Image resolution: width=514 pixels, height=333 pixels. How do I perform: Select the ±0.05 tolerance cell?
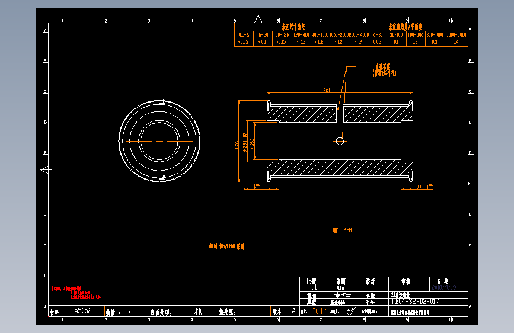click(243, 42)
